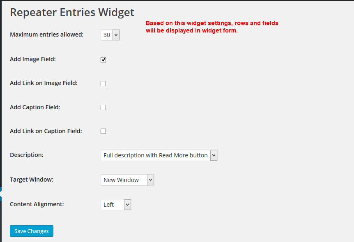Click the "Maximum entries allowed:" label
Image resolution: width=354 pixels, height=242 pixels.
click(46, 35)
